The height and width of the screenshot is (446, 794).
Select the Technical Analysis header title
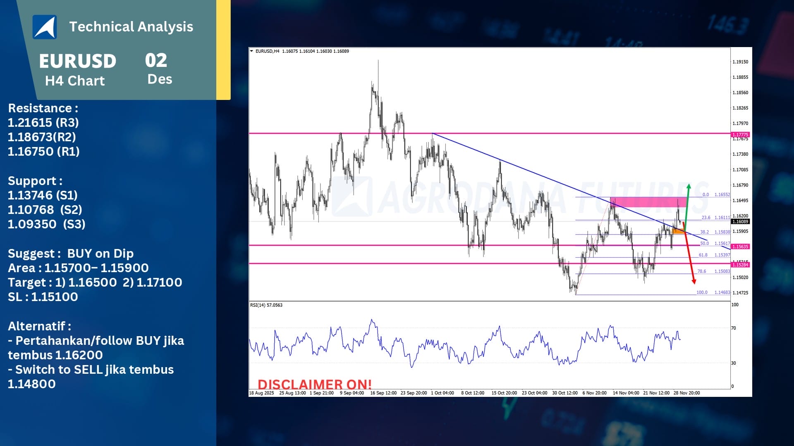click(131, 27)
